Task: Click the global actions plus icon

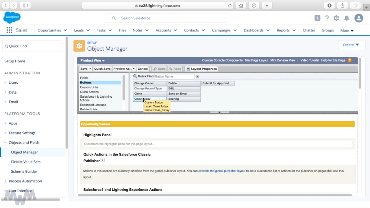Action: (317, 18)
